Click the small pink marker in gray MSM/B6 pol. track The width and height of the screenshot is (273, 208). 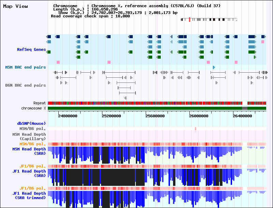pos(196,129)
